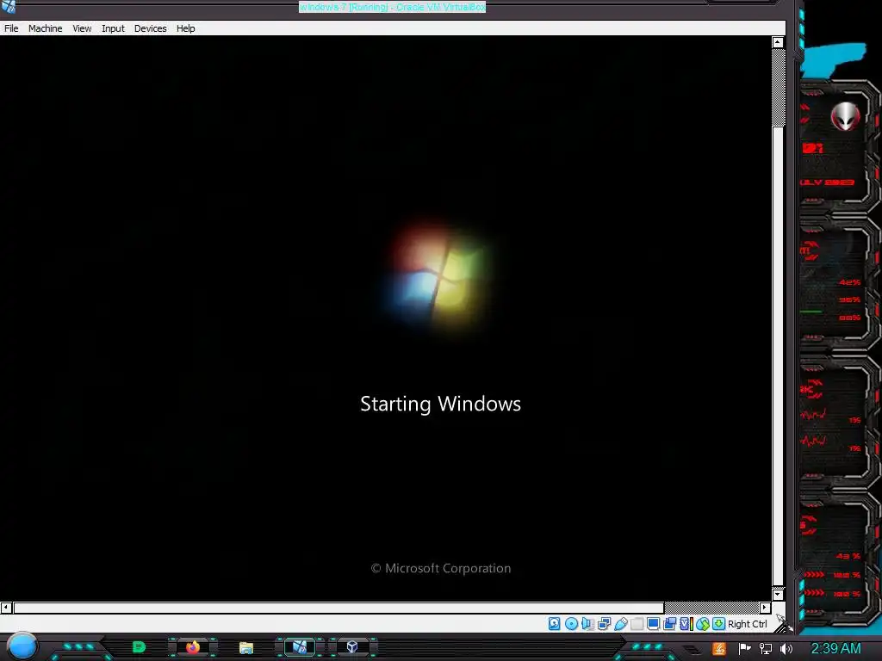Click the shared folders status icon
The width and height of the screenshot is (882, 661).
[637, 623]
